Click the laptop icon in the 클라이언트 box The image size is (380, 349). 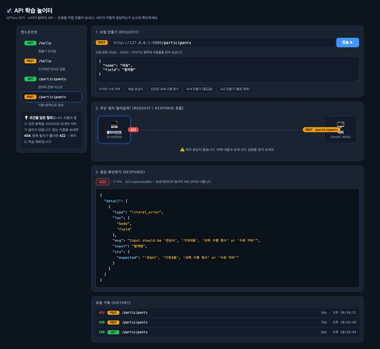tap(114, 124)
